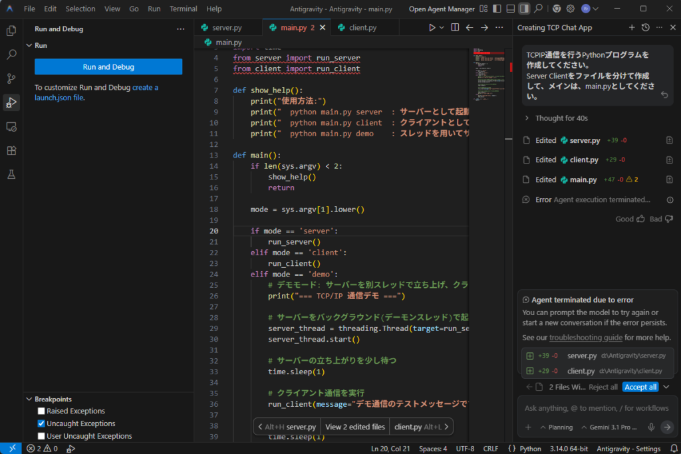Screen dimensions: 681x454
Task: Collapse the Breakpoints section
Action: point(53,399)
